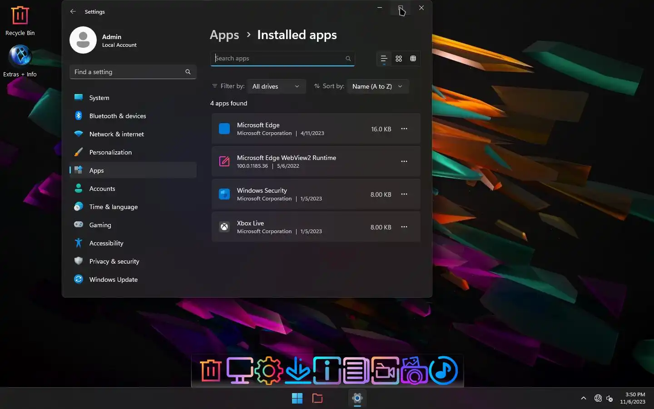Select Windows Update in the sidebar
Screen dimensions: 654x409
tap(133, 279)
